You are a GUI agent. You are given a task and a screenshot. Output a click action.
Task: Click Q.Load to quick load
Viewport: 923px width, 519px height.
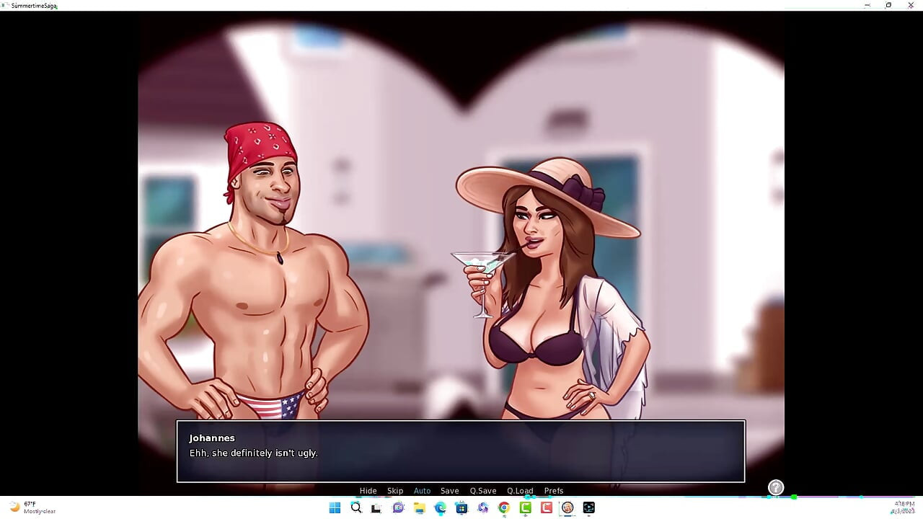tap(520, 491)
